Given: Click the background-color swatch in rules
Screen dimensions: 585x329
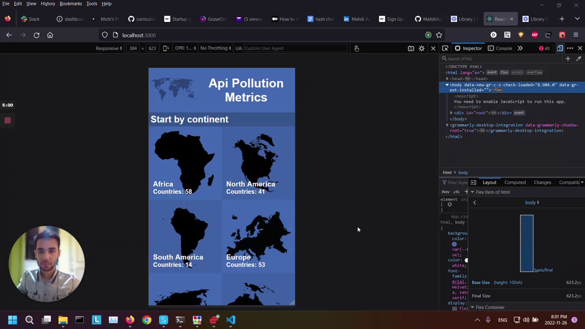Looking at the screenshot, I should [454, 244].
